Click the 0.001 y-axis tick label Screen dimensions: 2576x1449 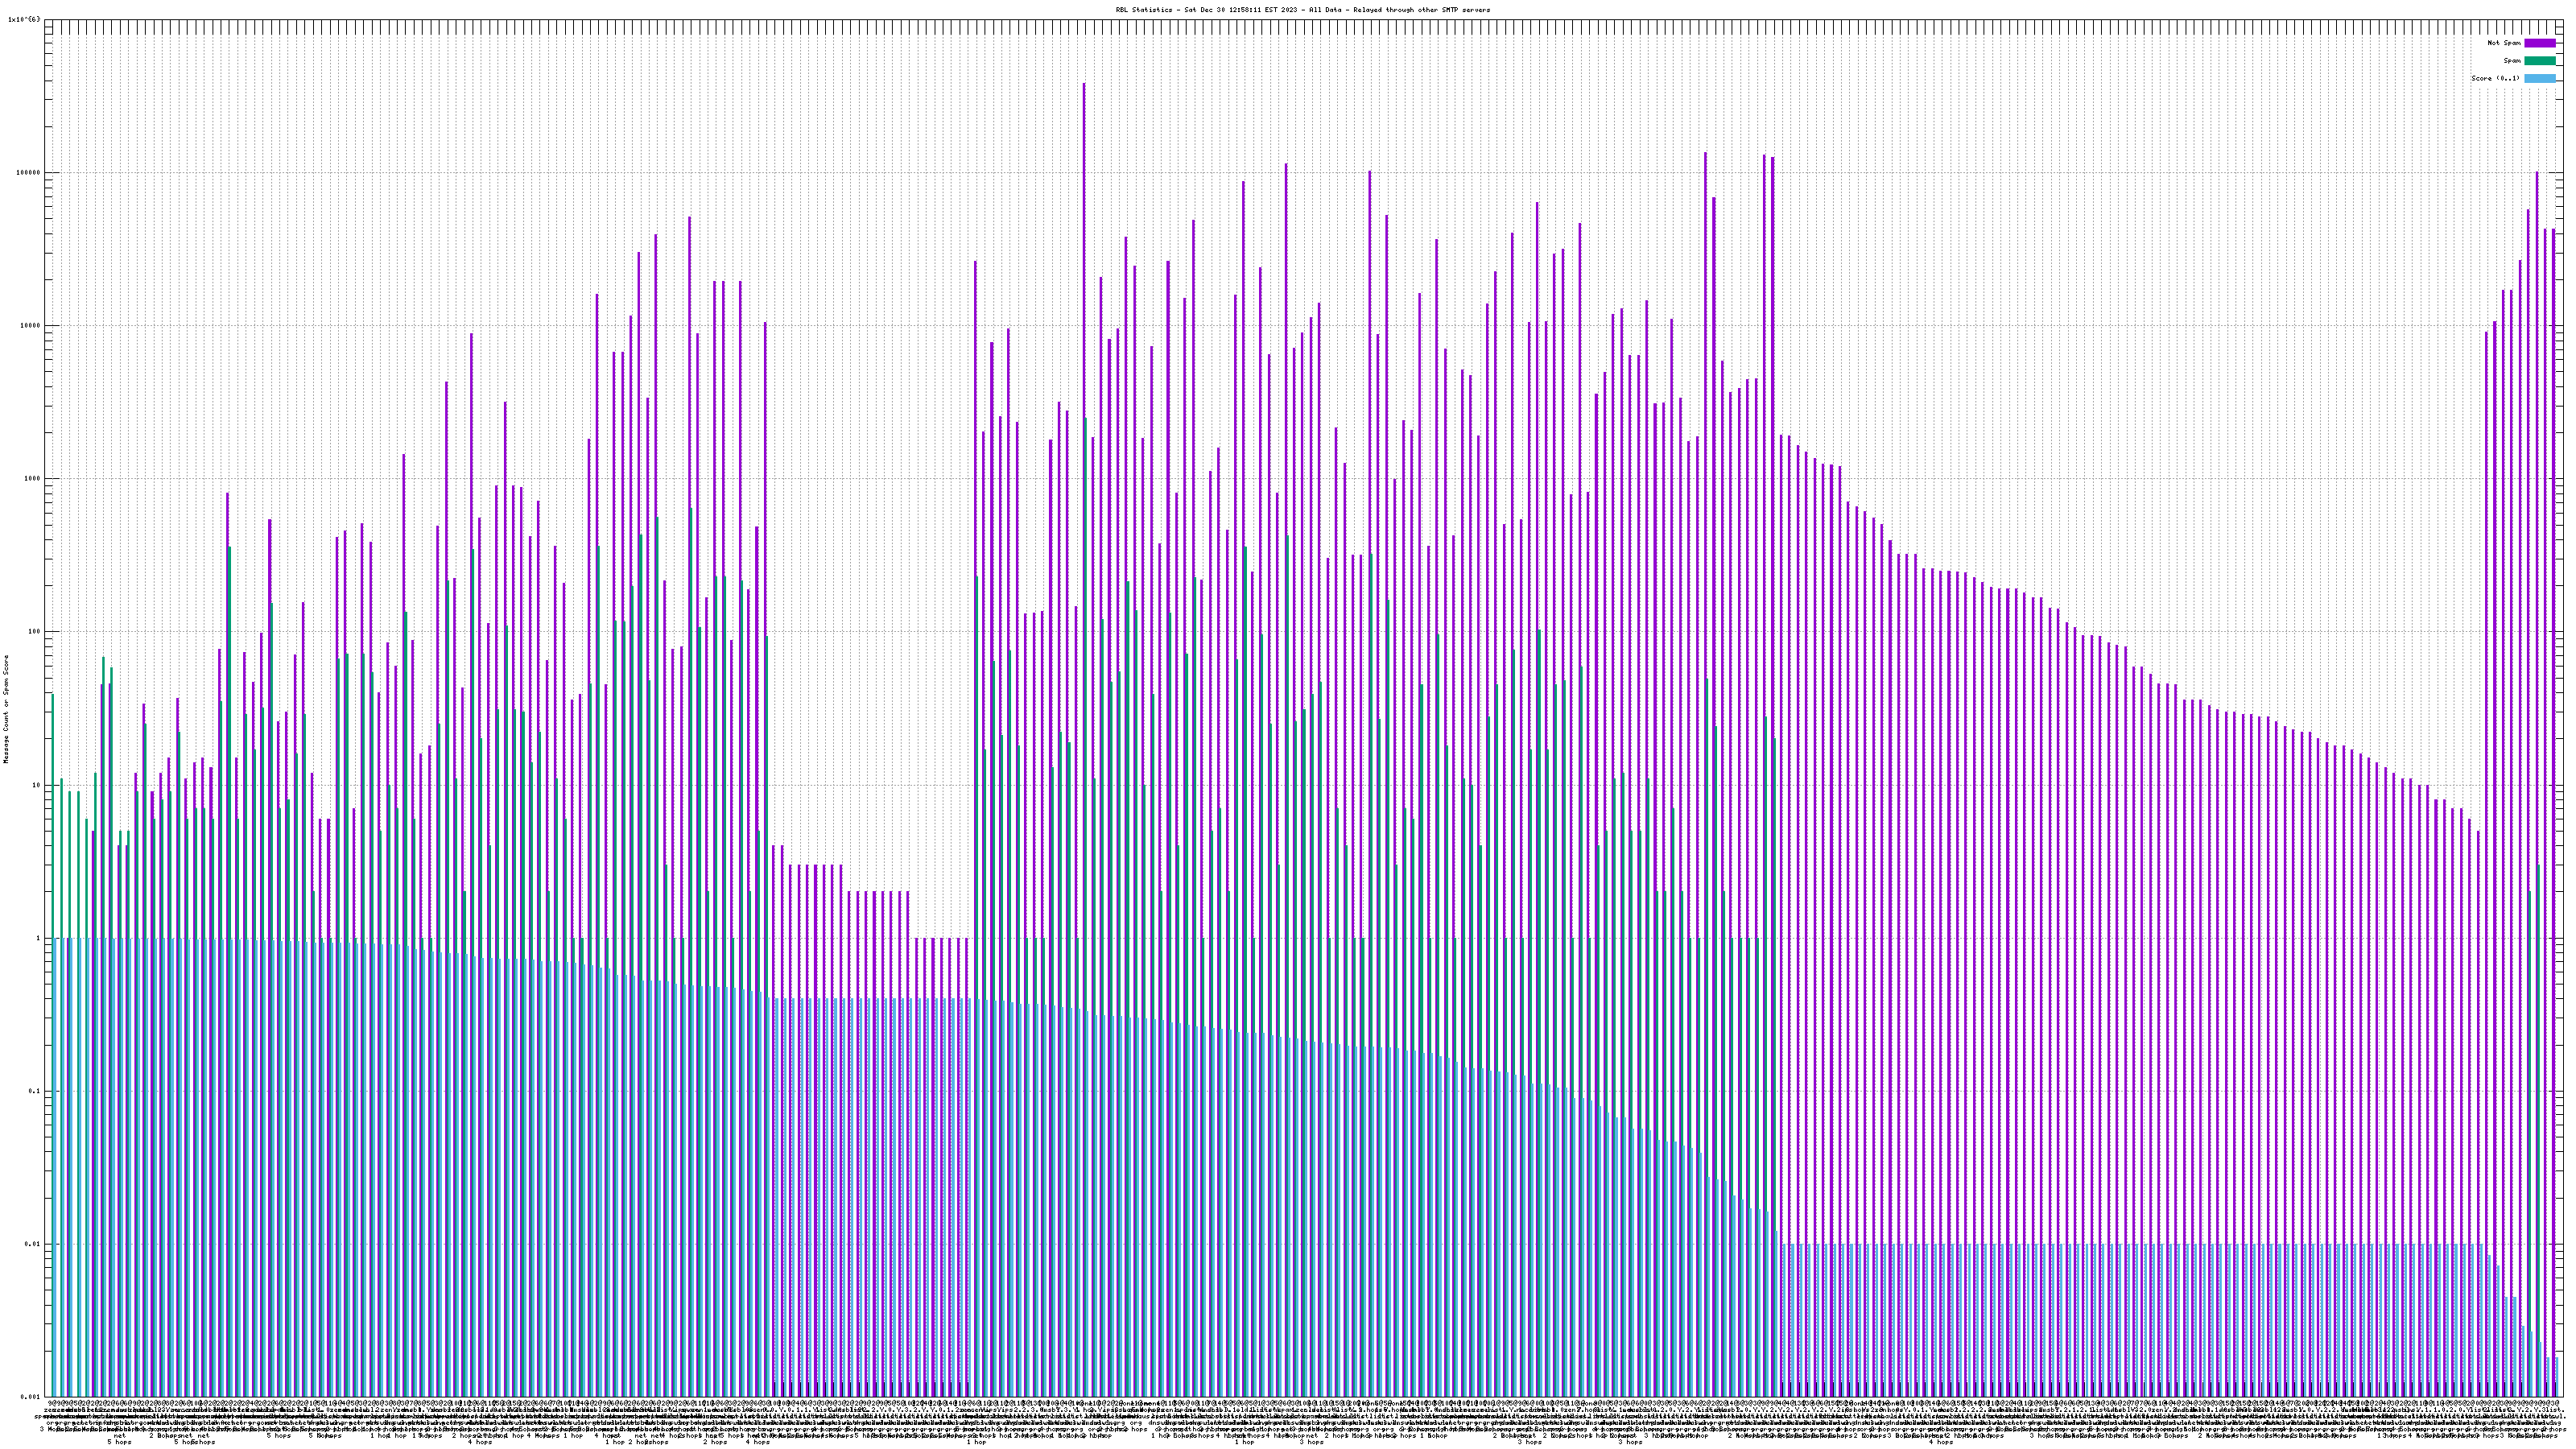click(x=31, y=1397)
